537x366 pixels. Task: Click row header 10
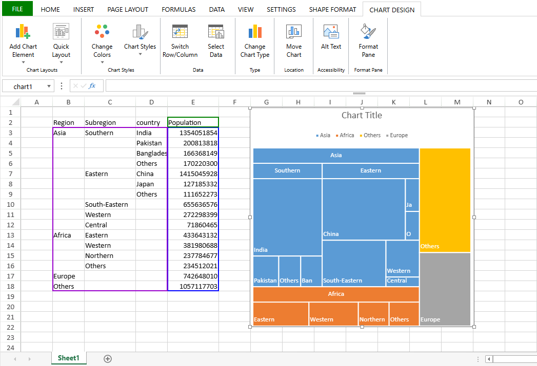click(10, 204)
